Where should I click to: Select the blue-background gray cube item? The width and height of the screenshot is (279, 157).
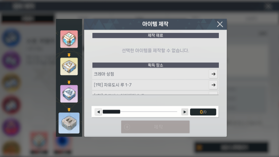point(69,123)
